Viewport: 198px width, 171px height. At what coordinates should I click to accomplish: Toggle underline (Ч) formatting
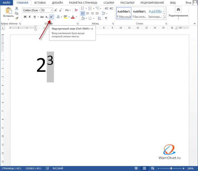pyautogui.click(x=35, y=17)
